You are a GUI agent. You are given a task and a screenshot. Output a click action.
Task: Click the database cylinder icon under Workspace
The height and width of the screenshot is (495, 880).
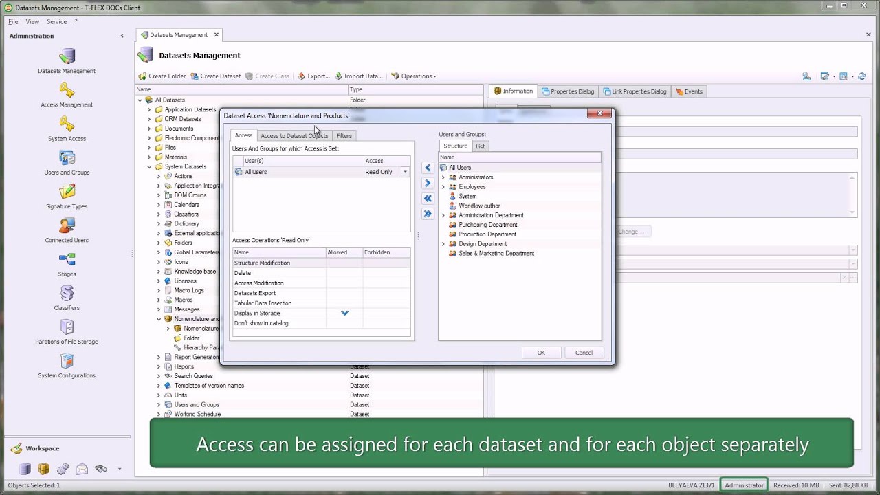coord(25,469)
